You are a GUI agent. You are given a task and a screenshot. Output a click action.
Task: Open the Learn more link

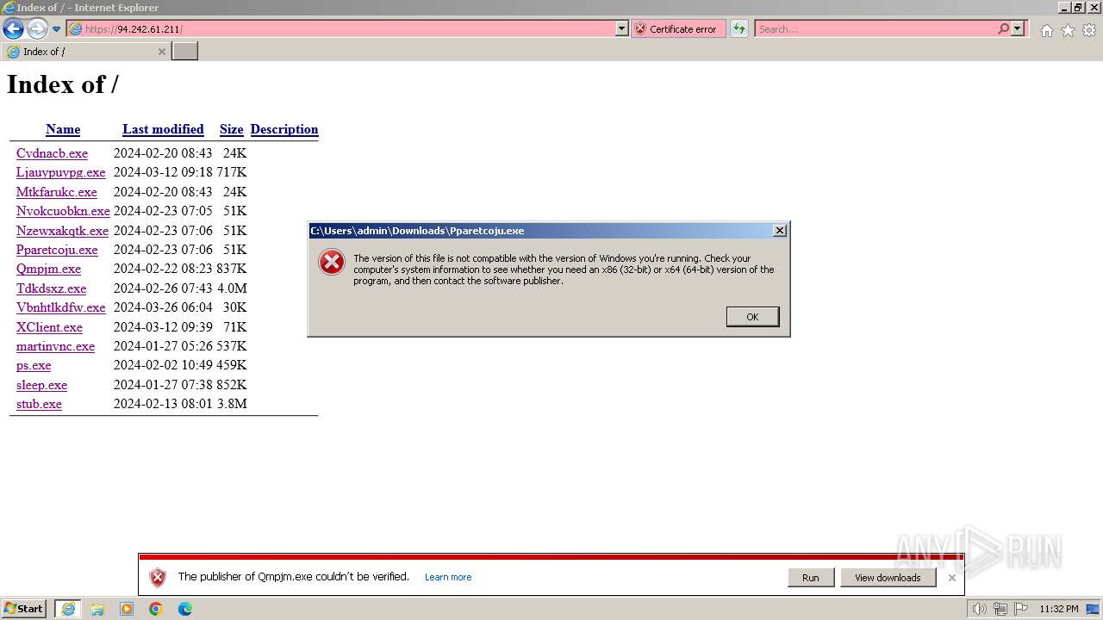pyautogui.click(x=448, y=577)
